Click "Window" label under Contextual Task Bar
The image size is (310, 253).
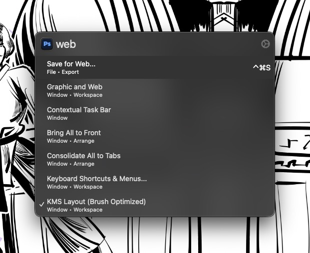[57, 118]
